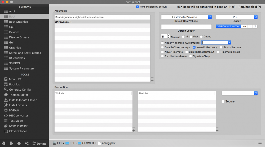Enable the NoEarlyProgress checkbox
This screenshot has height=147, width=265.
point(162,43)
